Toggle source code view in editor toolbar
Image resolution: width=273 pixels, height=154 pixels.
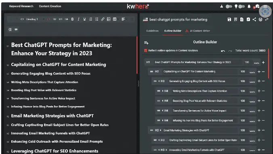coord(22,19)
